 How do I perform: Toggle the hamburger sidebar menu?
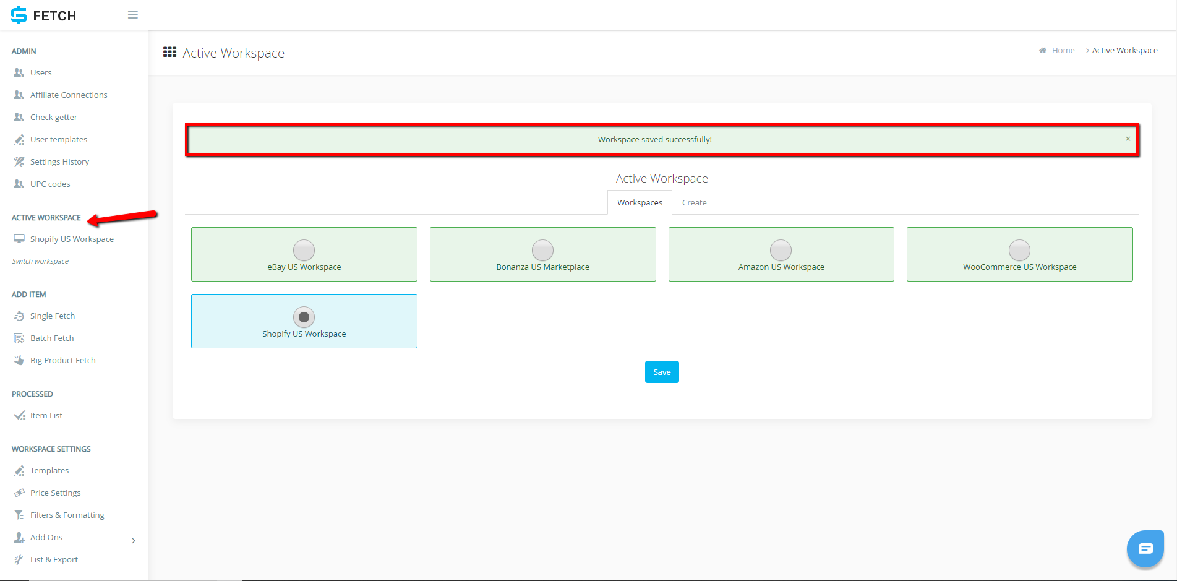tap(133, 15)
